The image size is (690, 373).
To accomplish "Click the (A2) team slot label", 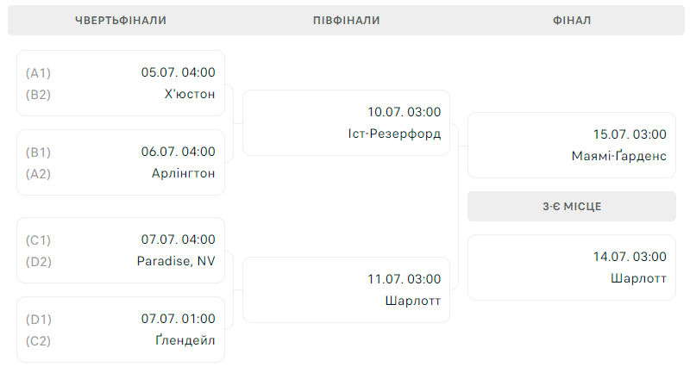I will click(38, 174).
